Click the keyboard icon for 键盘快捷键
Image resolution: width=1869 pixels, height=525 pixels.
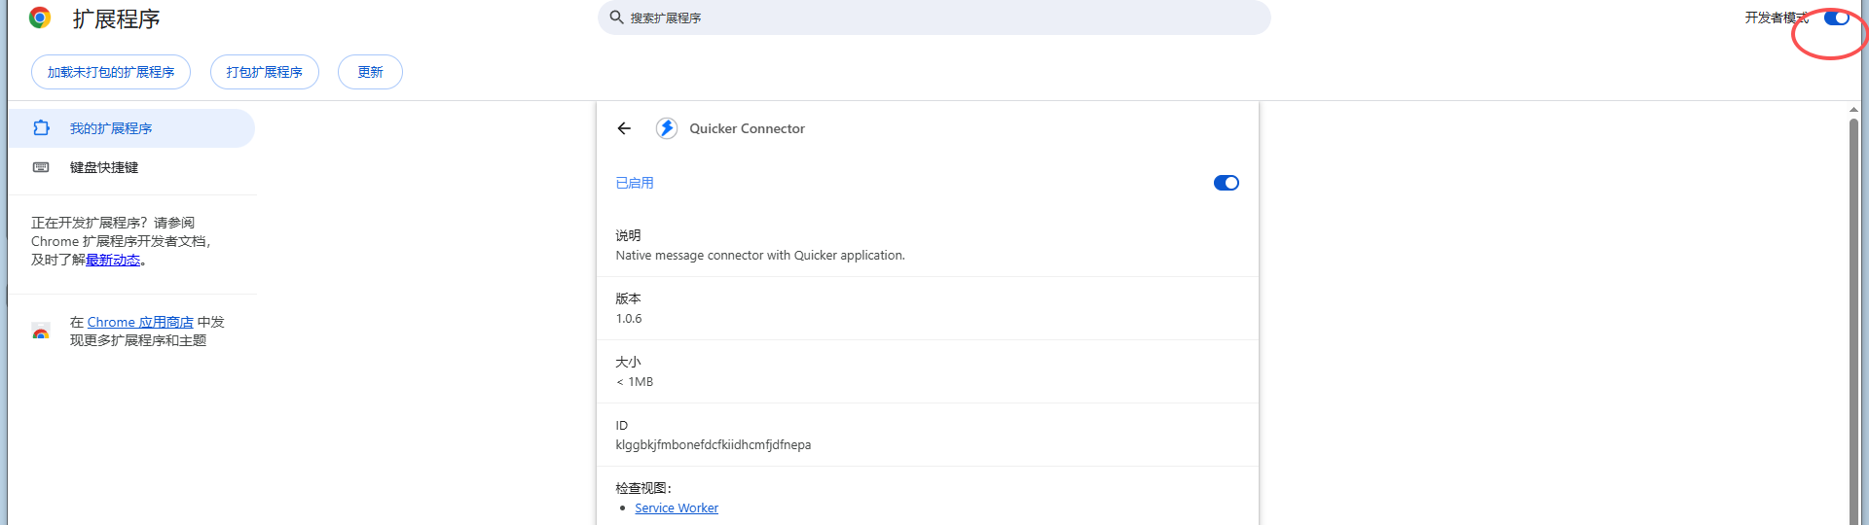point(41,167)
